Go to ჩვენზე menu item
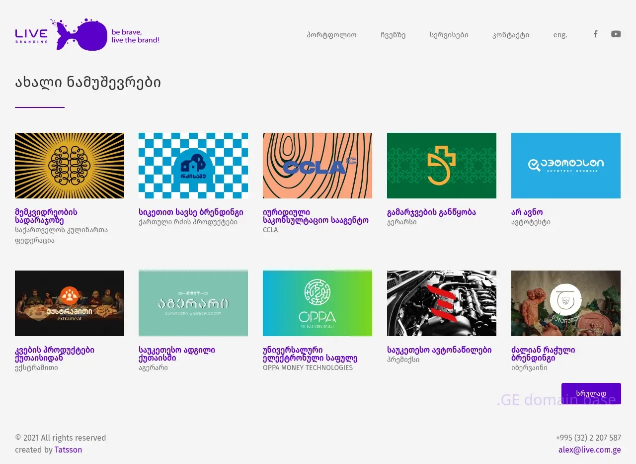Screen dimensions: 636x464 [393, 35]
